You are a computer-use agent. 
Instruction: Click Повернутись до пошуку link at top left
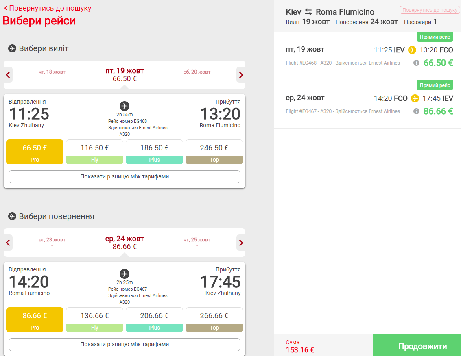(48, 8)
